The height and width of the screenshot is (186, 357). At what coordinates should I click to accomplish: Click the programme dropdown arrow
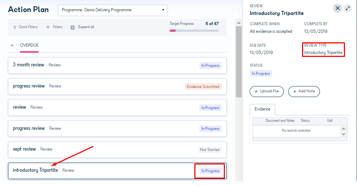click(x=163, y=10)
